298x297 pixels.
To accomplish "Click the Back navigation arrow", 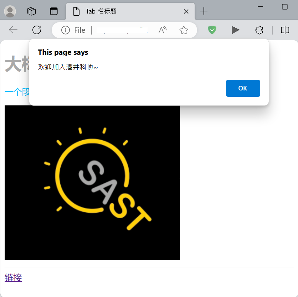I will coord(13,30).
